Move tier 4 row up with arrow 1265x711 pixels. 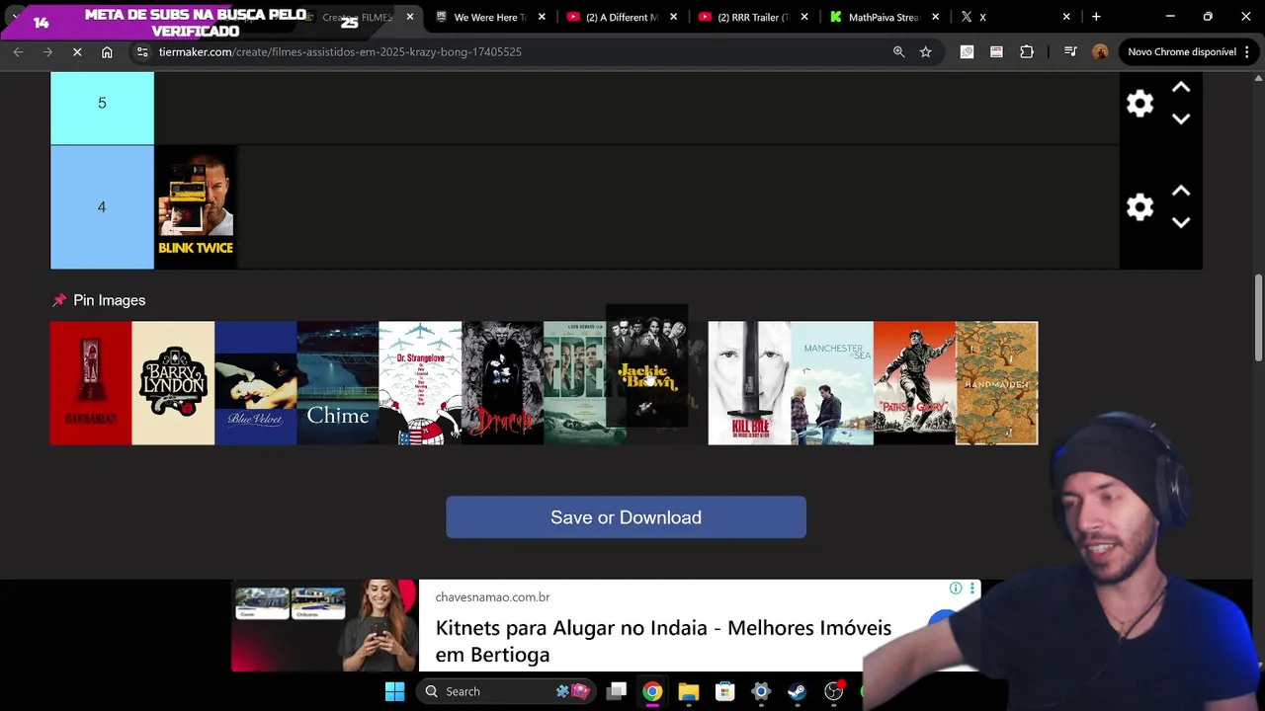pos(1180,192)
